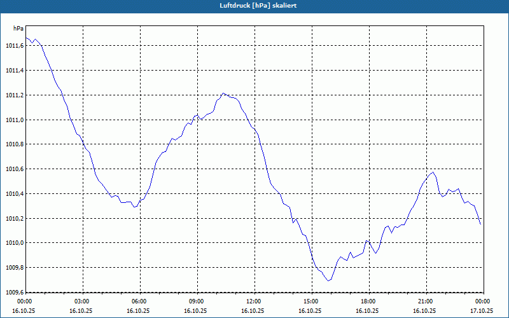Click the 'hPa' unit label on y-axis
The image size is (509, 318).
pos(18,29)
